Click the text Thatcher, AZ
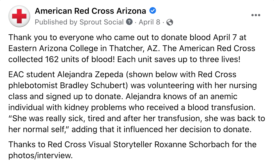The image size is (274, 167). click(x=134, y=48)
